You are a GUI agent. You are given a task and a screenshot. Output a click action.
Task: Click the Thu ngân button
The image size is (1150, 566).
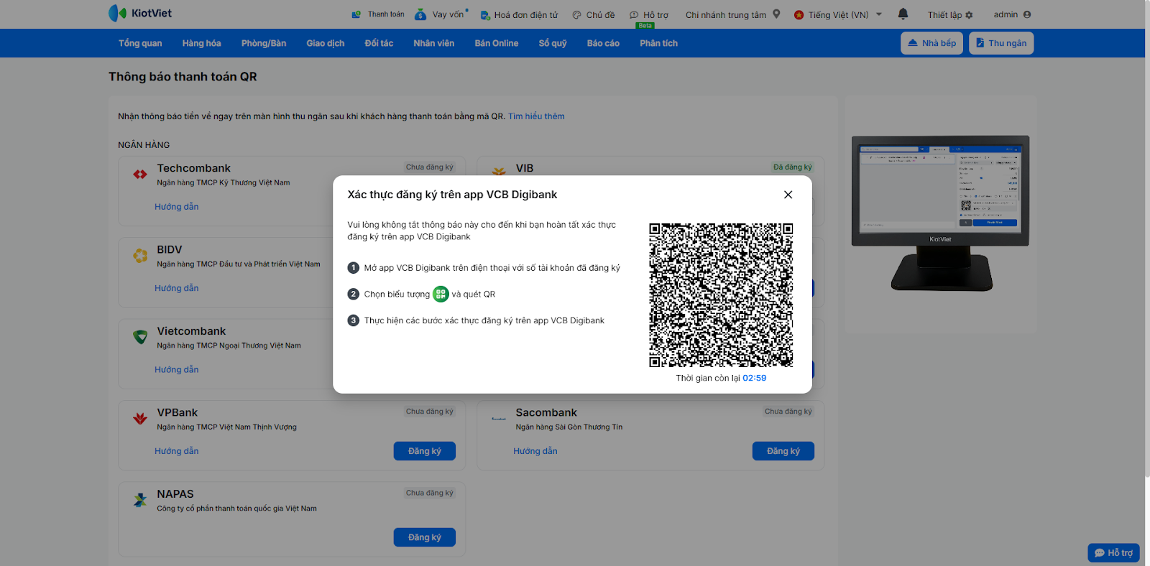tap(1000, 43)
